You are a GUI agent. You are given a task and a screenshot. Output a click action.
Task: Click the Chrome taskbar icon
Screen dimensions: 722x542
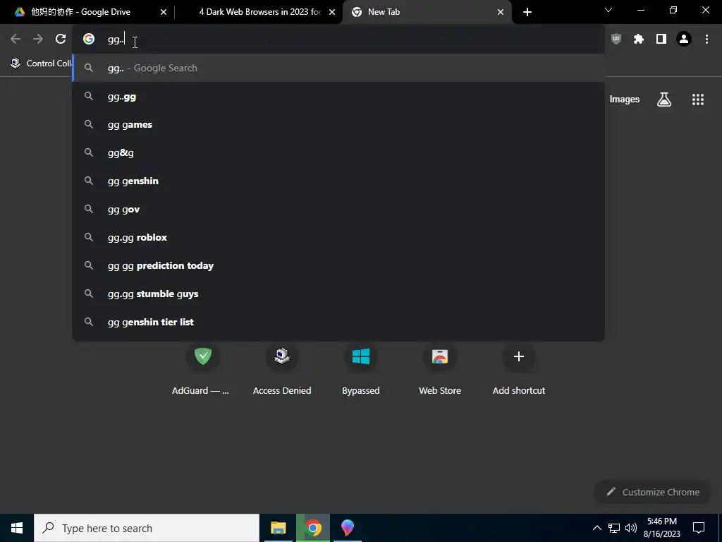313,528
